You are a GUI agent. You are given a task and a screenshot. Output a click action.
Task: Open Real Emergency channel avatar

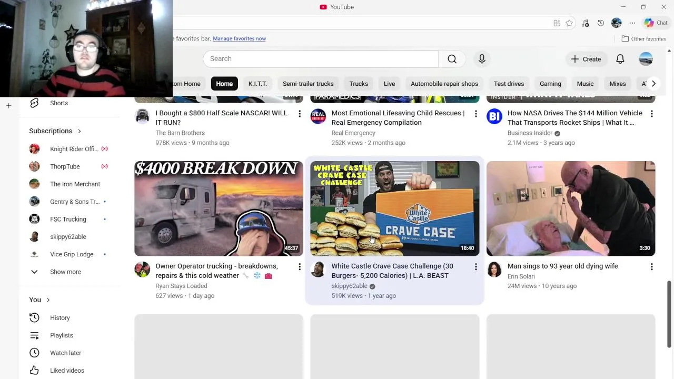318,116
